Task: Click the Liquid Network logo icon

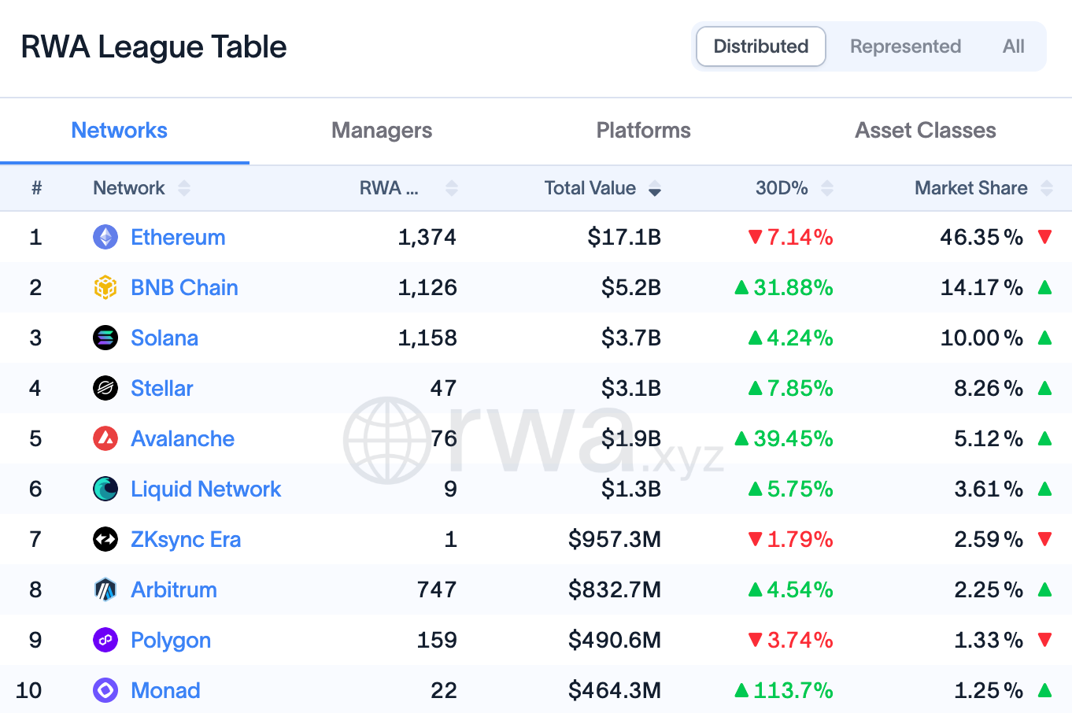Action: [x=105, y=489]
